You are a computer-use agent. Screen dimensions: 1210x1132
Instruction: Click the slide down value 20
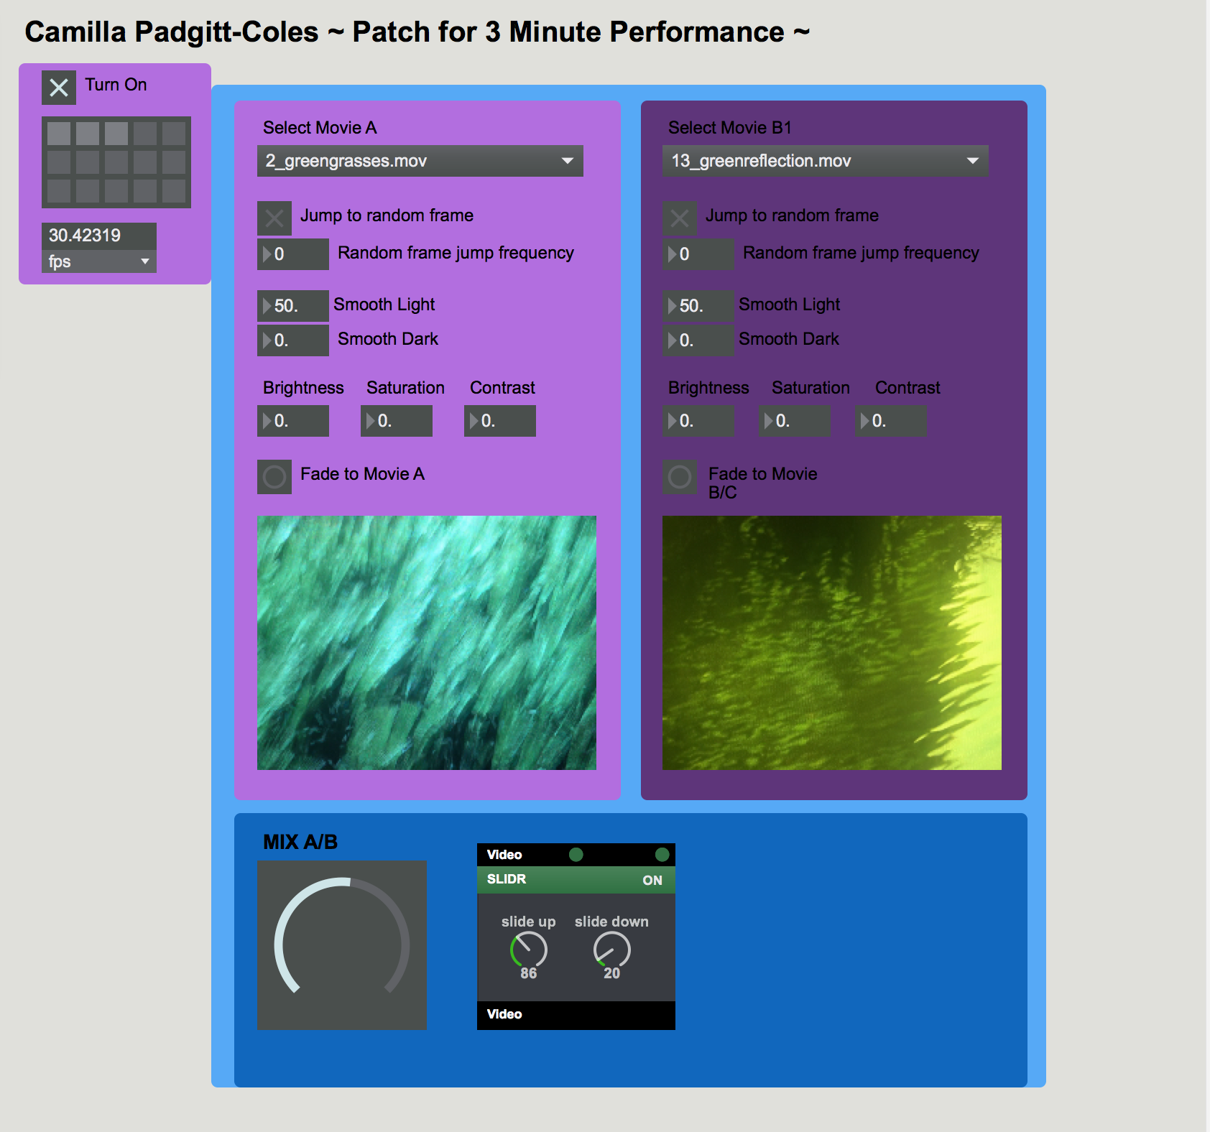[x=612, y=973]
